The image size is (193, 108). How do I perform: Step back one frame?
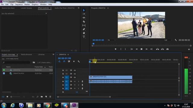(x=137, y=49)
